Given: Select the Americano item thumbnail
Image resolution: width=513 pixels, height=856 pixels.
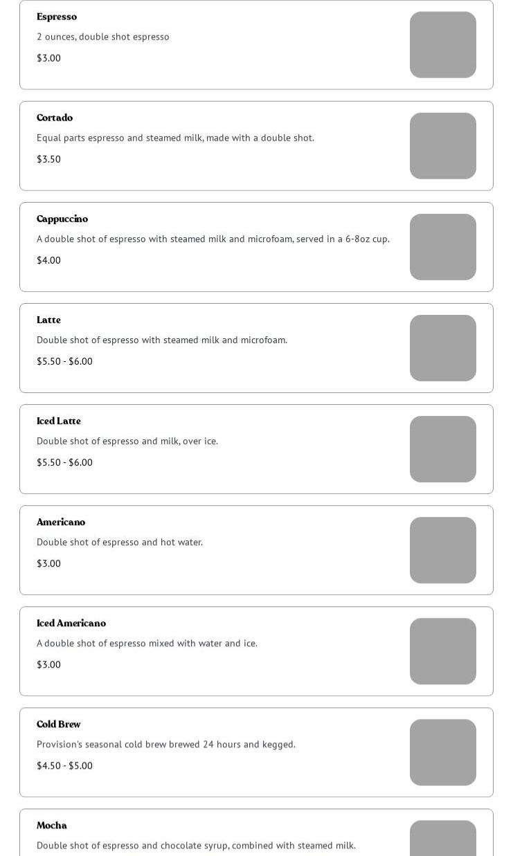Looking at the screenshot, I should 442,550.
